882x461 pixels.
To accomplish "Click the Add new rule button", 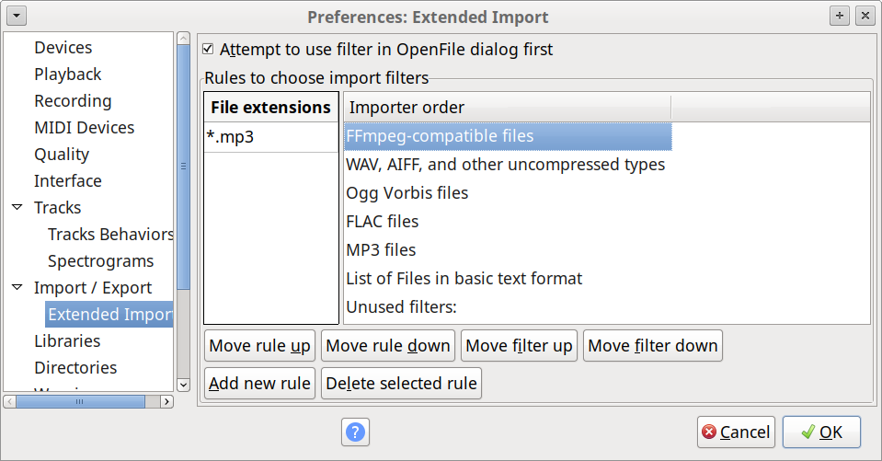I will click(259, 383).
